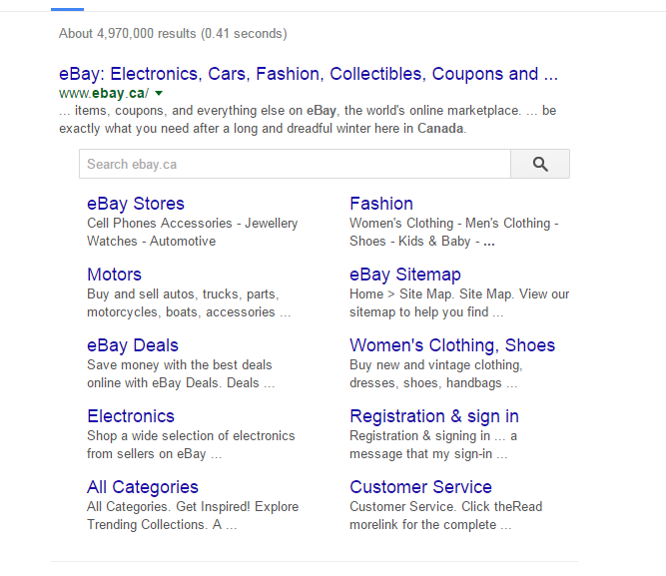Click the 'About 4,970,000 results' stats text

(x=173, y=34)
